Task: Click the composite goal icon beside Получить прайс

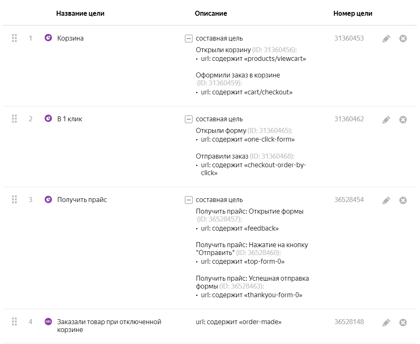Action: click(48, 200)
